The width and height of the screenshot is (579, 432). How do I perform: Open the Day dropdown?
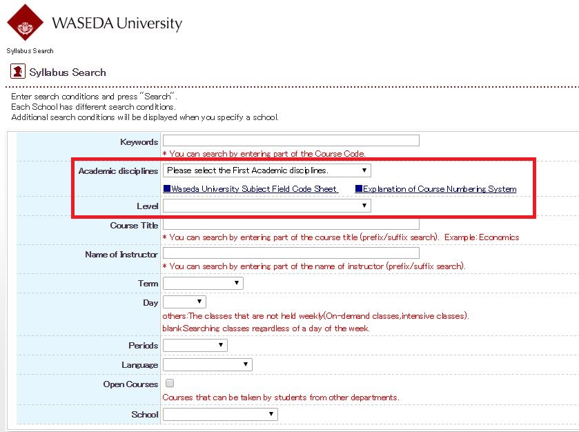tap(198, 301)
